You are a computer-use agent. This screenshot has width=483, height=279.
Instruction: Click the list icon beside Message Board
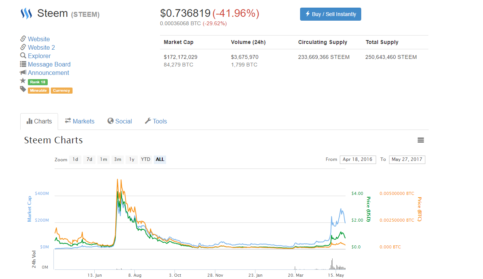(23, 64)
